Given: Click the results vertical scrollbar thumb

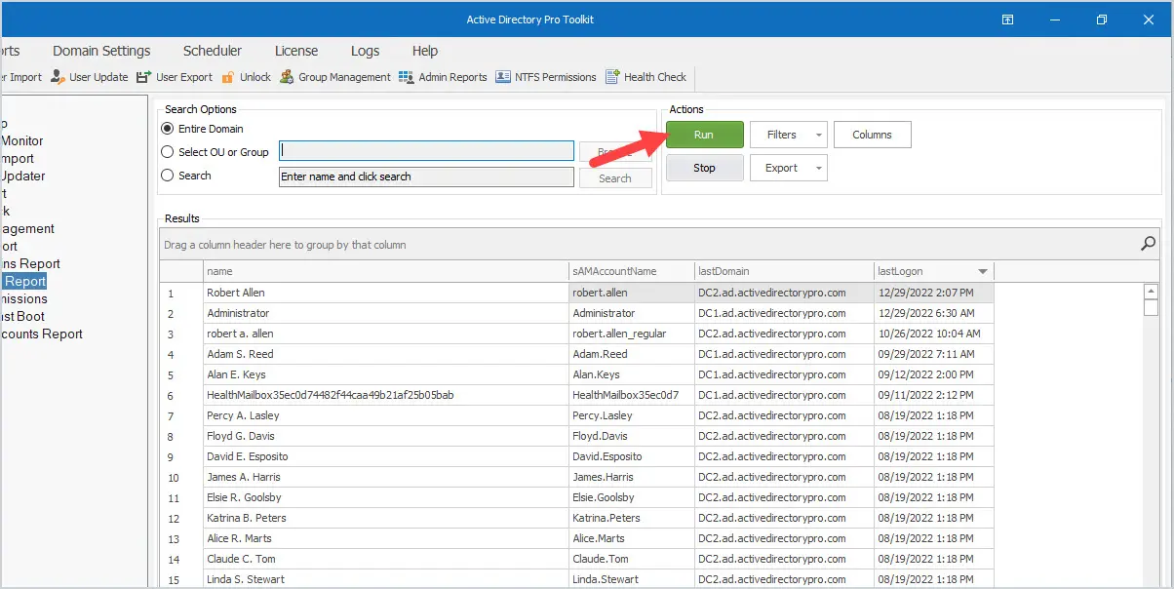Looking at the screenshot, I should coord(1151,308).
